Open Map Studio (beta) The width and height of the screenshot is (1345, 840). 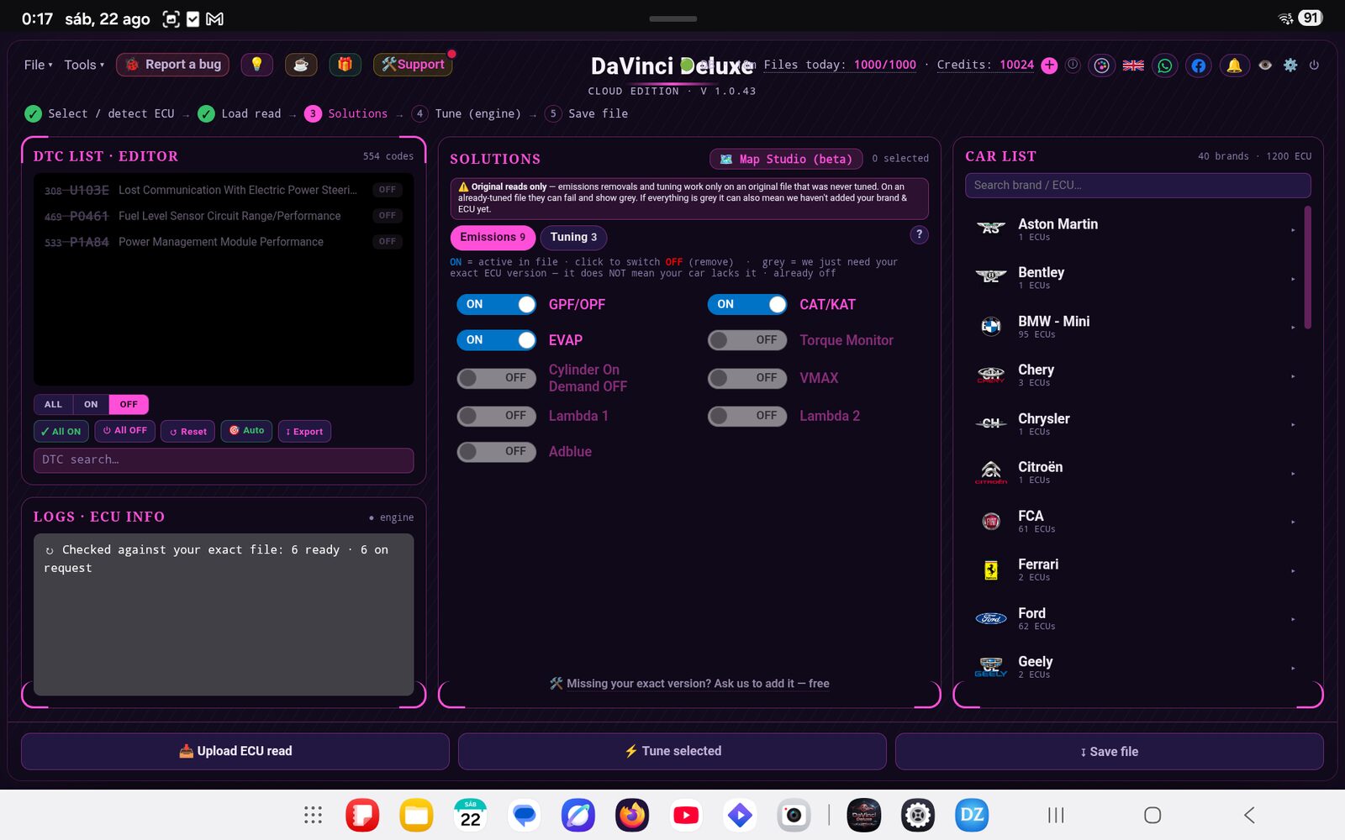pos(786,159)
